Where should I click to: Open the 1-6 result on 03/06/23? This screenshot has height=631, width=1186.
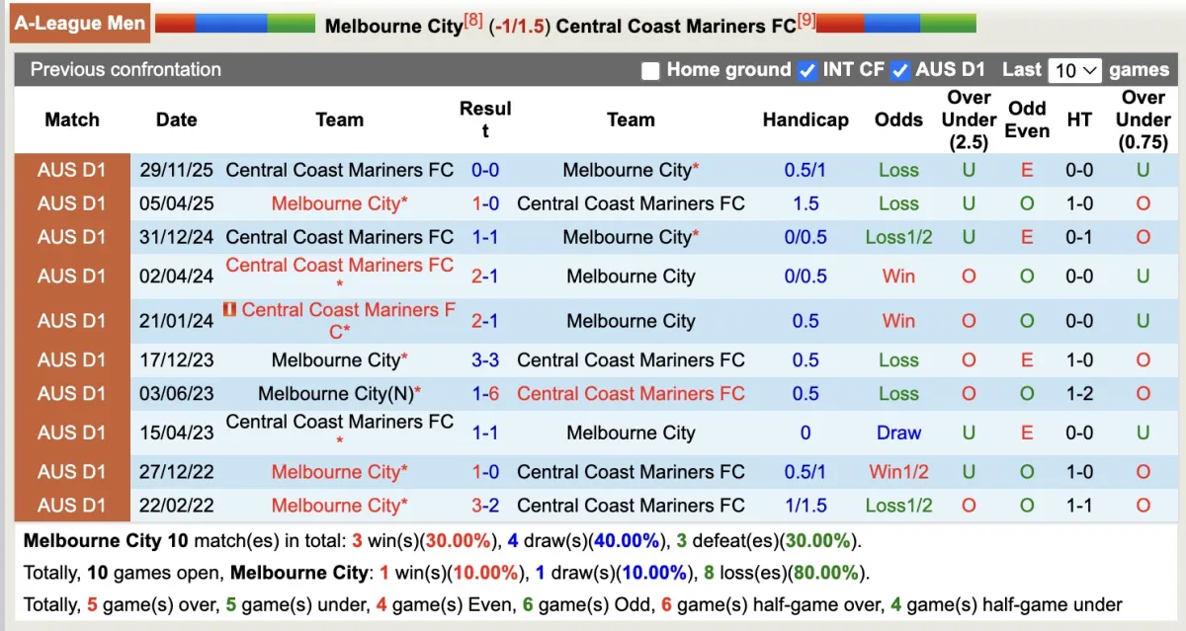[x=485, y=393]
